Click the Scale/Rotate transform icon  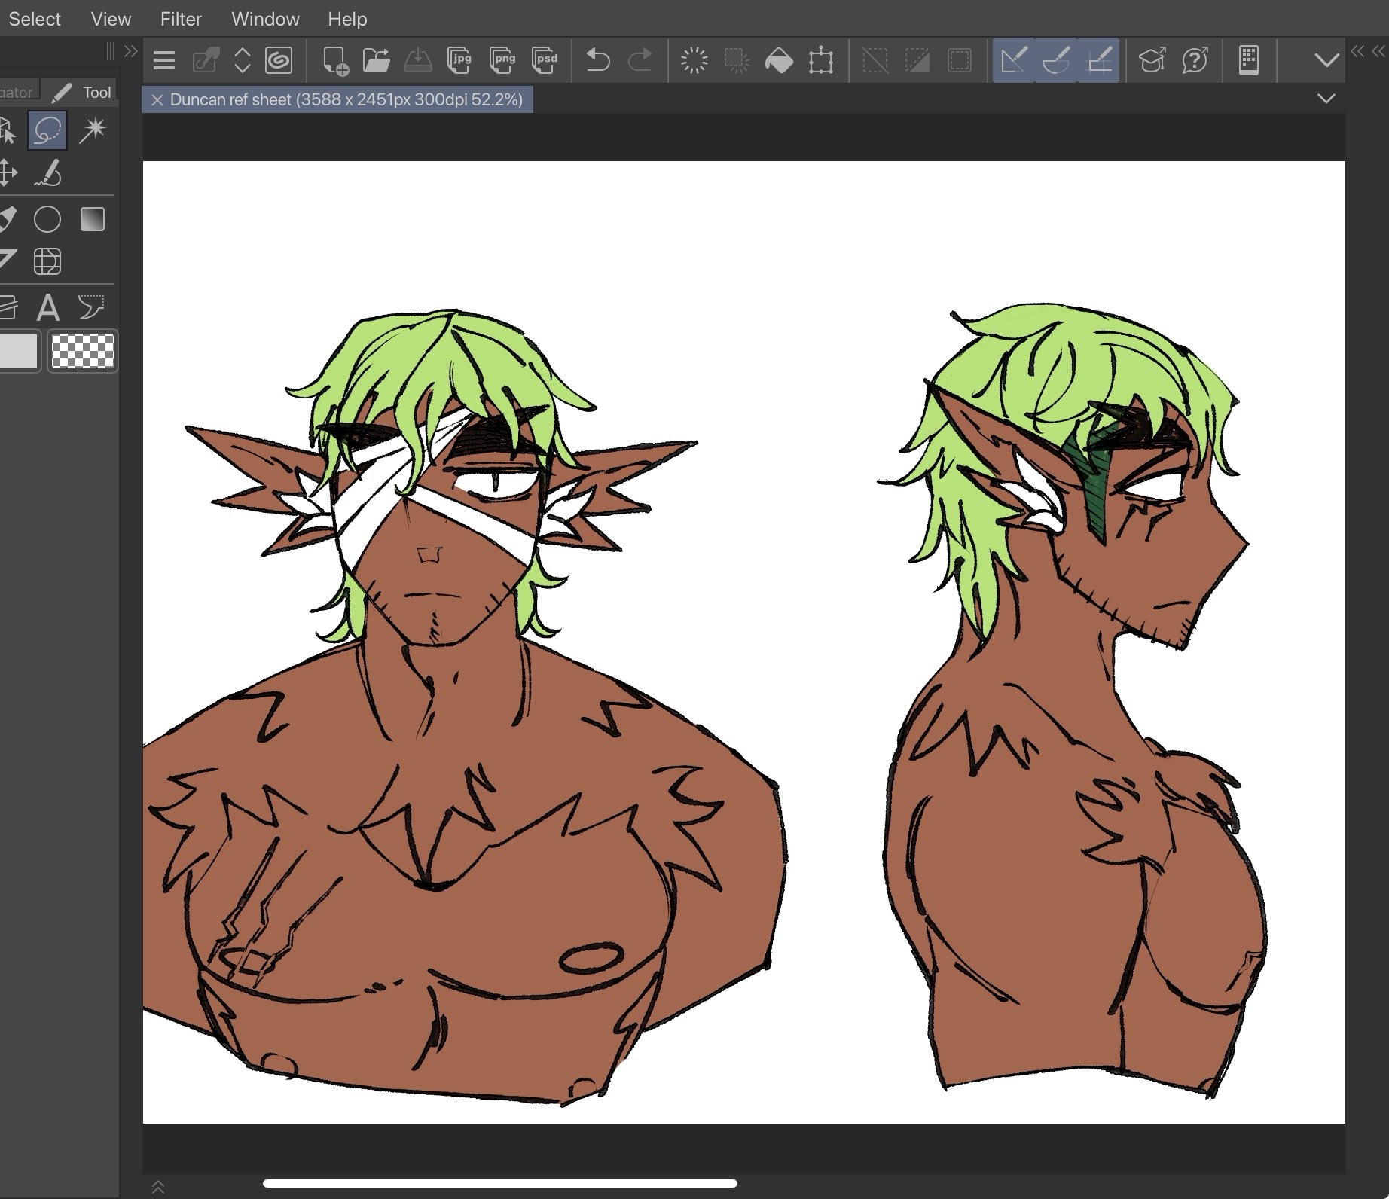coord(821,60)
